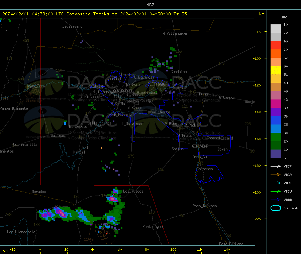
Task: Click the L_Malvinas map label
Action: click(x=132, y=124)
